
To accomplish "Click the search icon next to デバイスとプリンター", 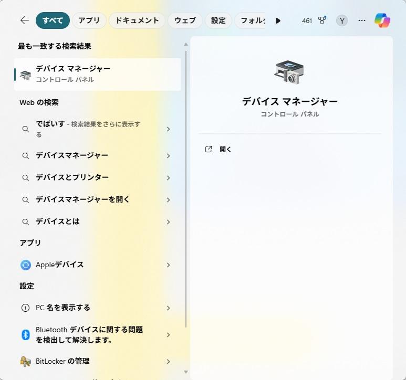I will click(26, 178).
